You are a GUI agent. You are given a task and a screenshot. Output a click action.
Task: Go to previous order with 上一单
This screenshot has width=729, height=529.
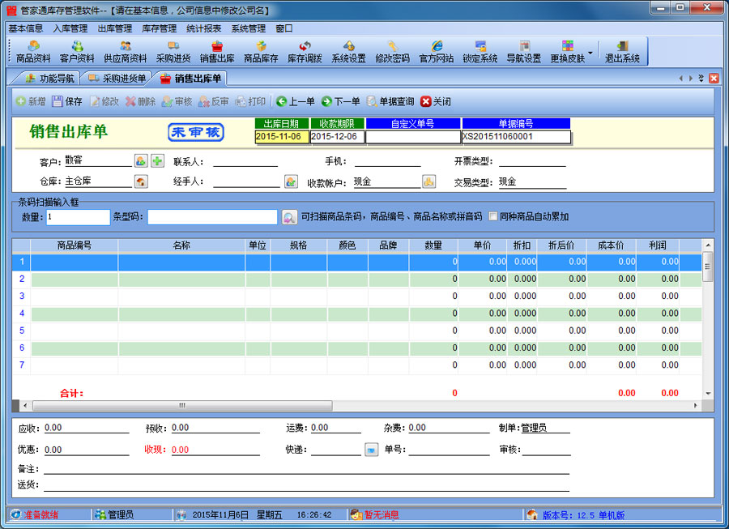pos(295,101)
